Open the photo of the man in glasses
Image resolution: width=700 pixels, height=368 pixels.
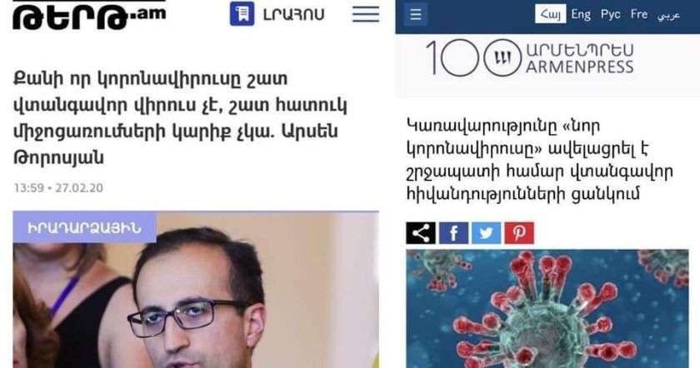(x=196, y=290)
